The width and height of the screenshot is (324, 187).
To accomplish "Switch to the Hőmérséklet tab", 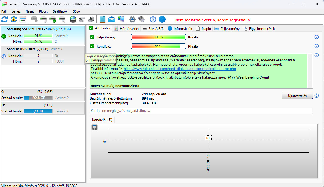I will point(127,29).
